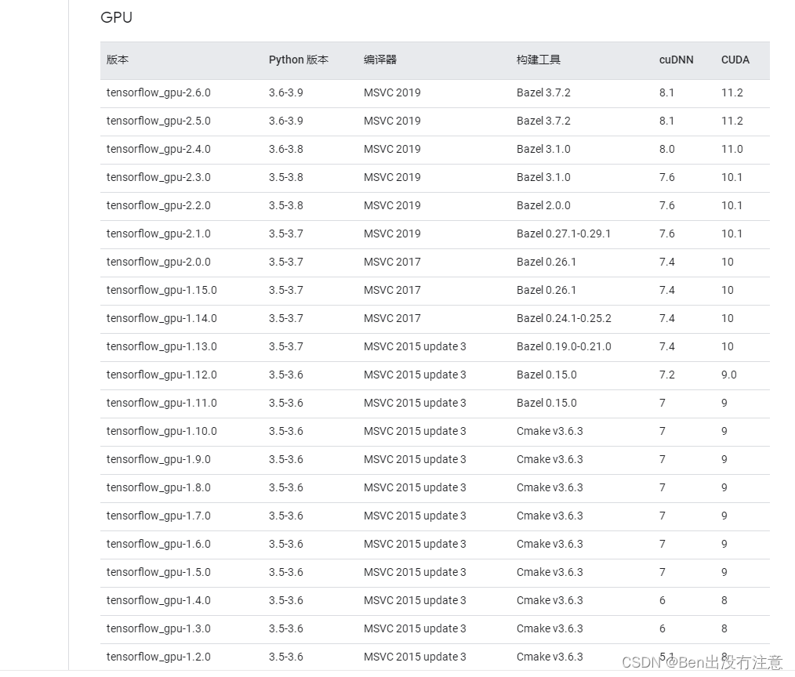This screenshot has height=677, width=795.
Task: Click Python 3.6-3.8 in tensorflow_gpu-2.4.0 row
Action: (286, 150)
